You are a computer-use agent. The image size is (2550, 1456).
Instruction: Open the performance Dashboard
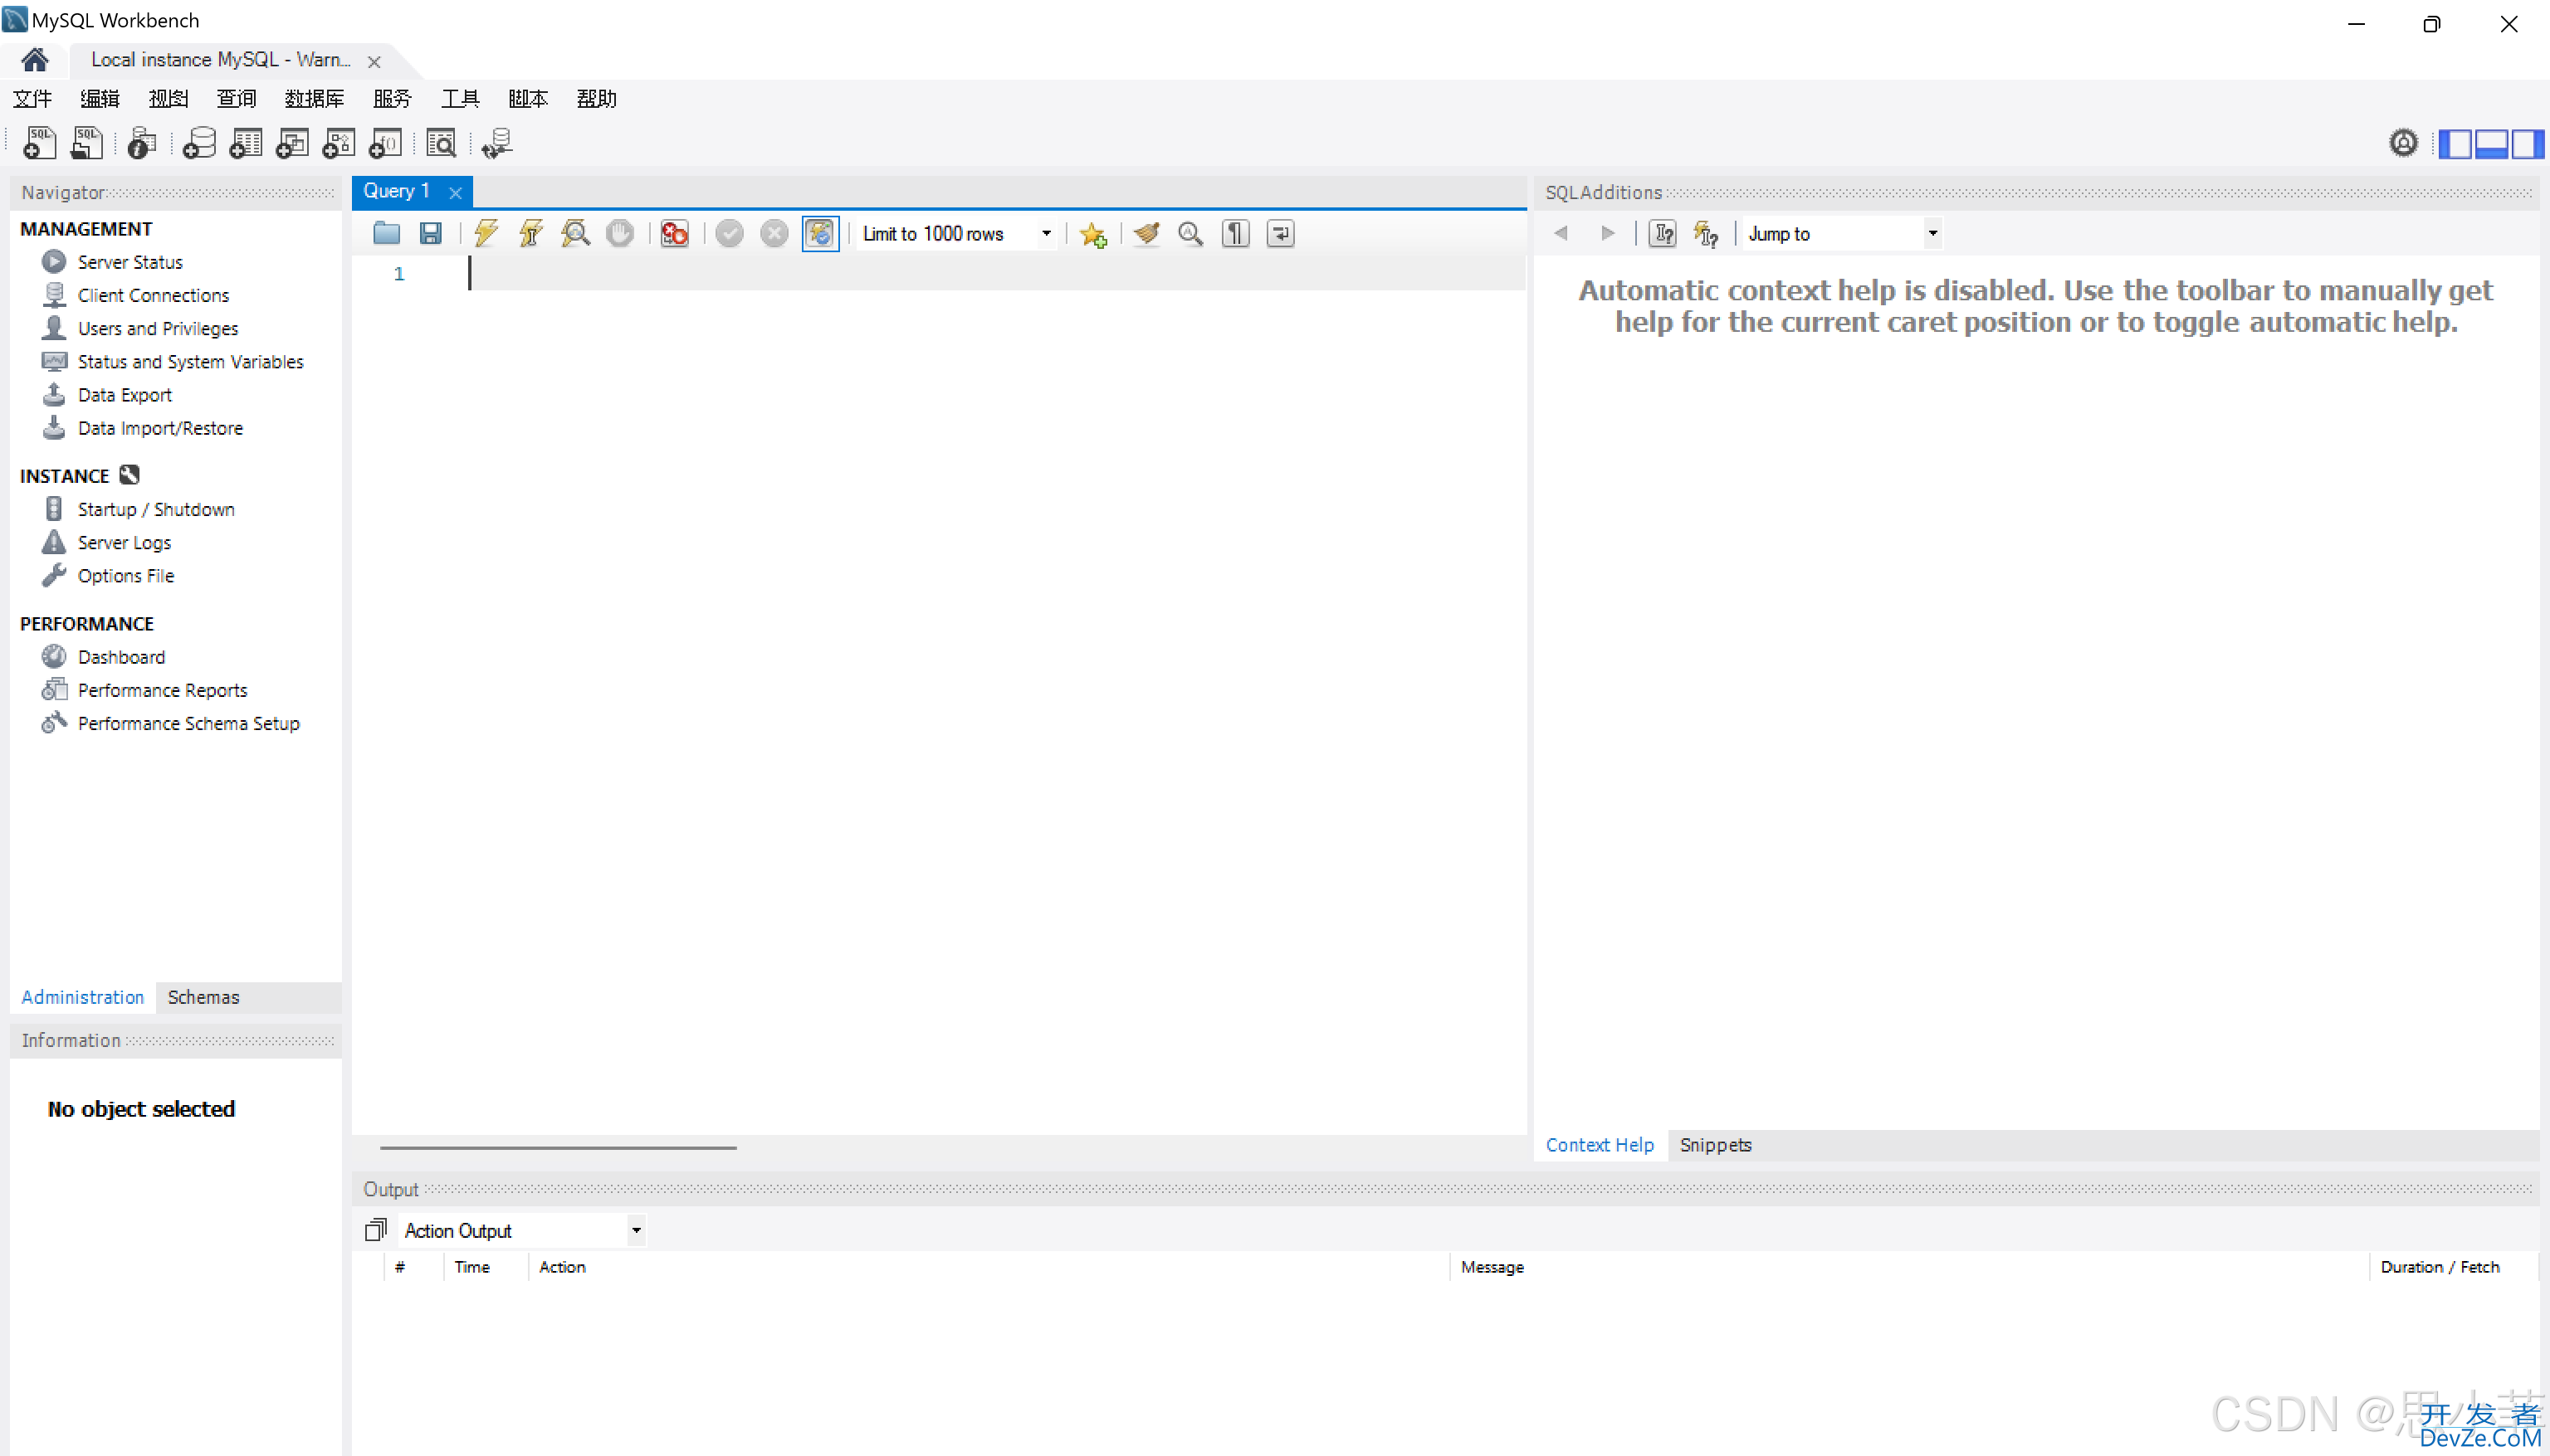(121, 657)
